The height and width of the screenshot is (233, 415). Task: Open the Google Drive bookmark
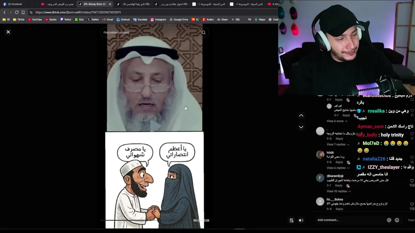179,19
